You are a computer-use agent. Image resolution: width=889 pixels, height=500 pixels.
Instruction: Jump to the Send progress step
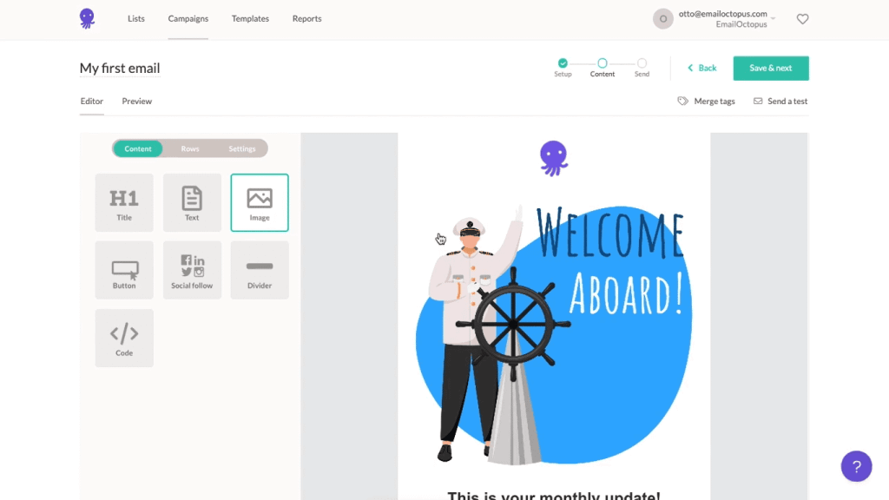(x=642, y=63)
